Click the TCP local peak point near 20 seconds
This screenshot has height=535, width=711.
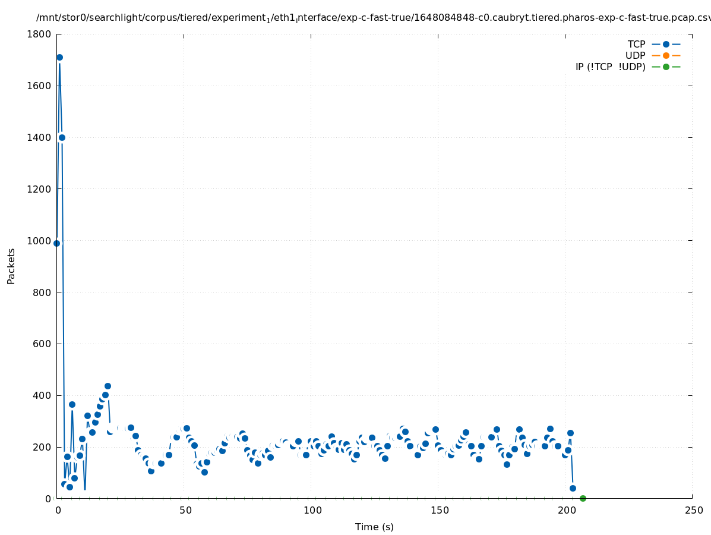click(x=108, y=386)
